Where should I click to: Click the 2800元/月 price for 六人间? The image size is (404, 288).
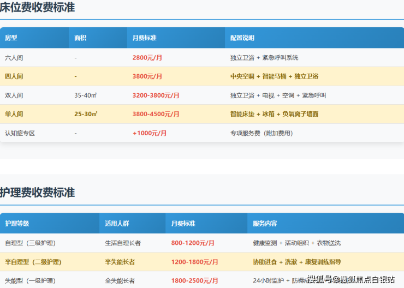147,57
